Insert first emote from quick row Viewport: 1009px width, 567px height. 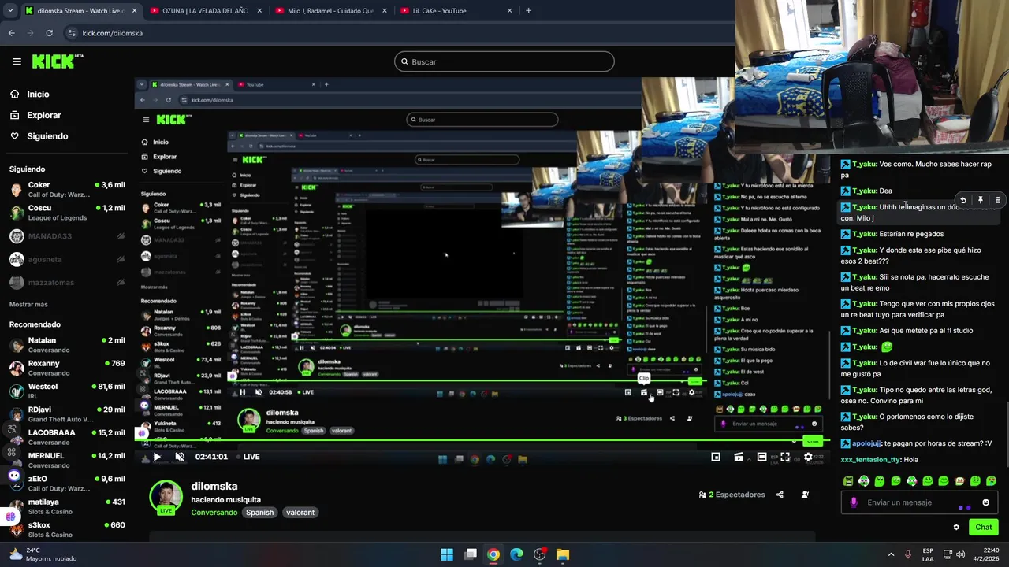pos(848,481)
